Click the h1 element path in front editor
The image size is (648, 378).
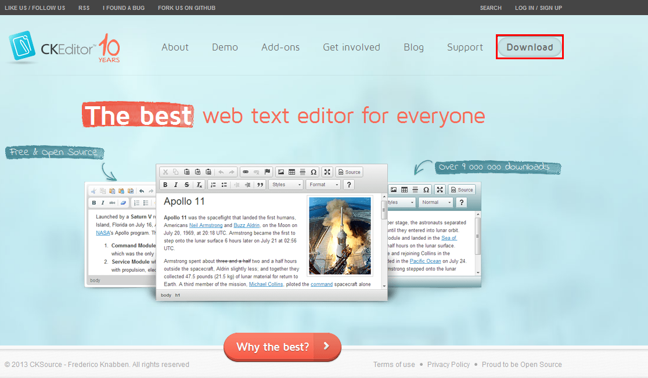pyautogui.click(x=177, y=295)
